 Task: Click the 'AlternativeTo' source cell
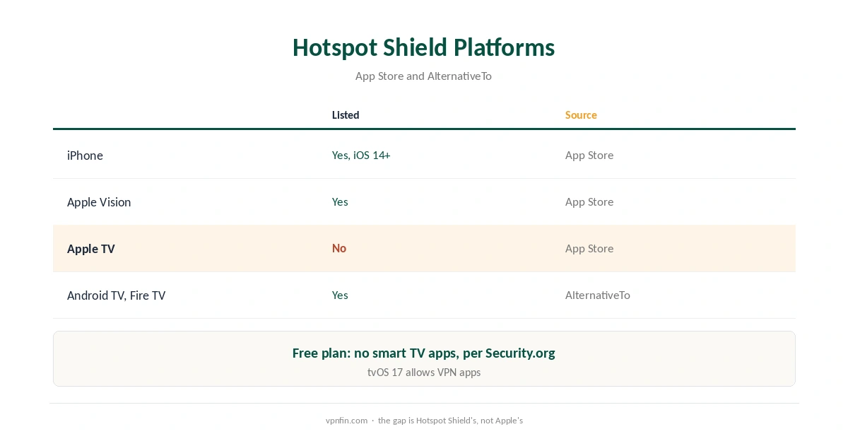point(598,295)
